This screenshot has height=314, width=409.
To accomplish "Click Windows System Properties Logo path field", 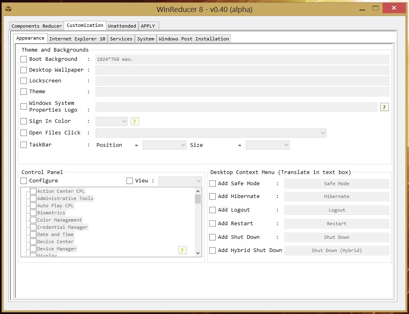I will coord(237,107).
